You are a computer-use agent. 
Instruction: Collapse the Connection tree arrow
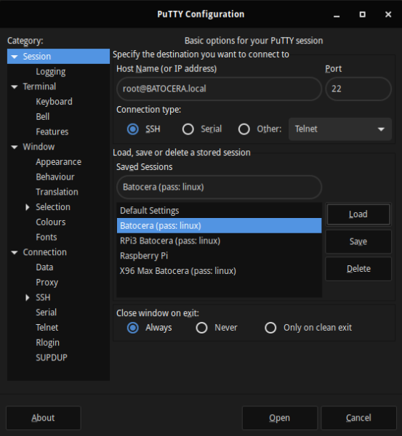point(15,252)
